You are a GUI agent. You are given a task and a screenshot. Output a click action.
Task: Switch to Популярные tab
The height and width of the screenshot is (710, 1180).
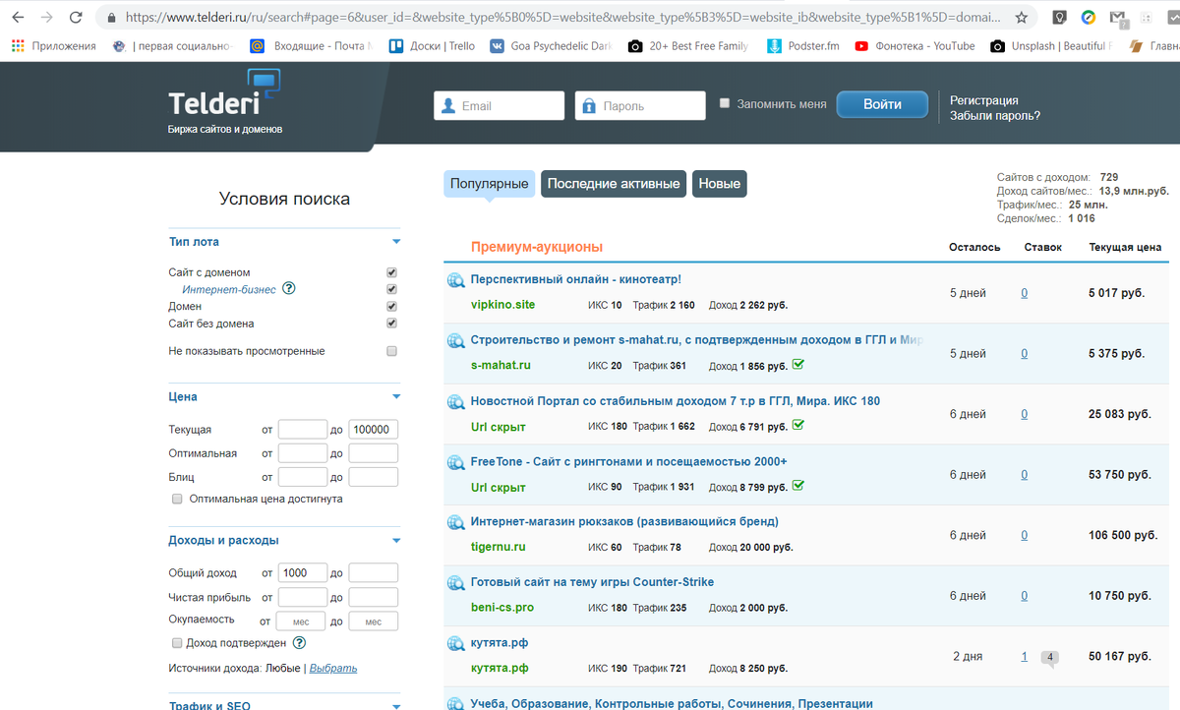(490, 184)
